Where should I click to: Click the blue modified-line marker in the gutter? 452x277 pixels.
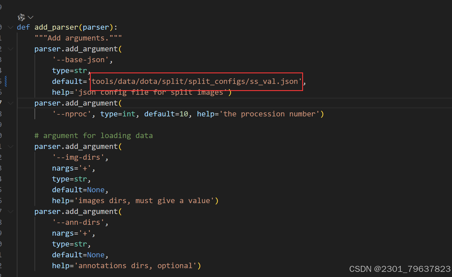(x=6, y=82)
